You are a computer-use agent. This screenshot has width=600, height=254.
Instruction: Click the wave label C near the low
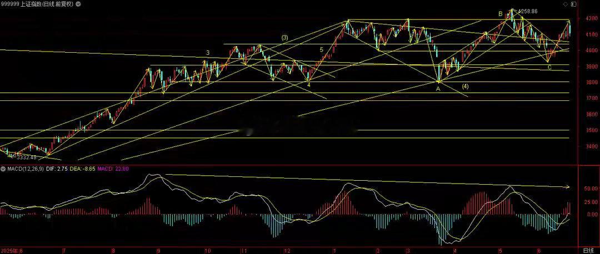(x=549, y=68)
